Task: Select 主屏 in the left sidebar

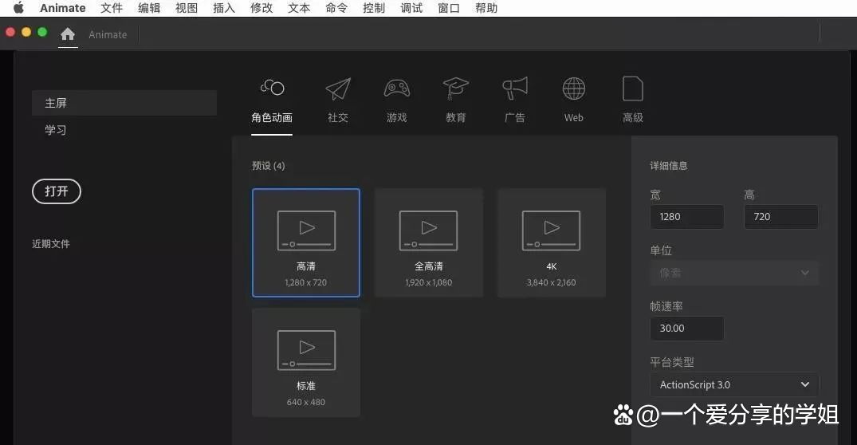Action: [x=124, y=103]
